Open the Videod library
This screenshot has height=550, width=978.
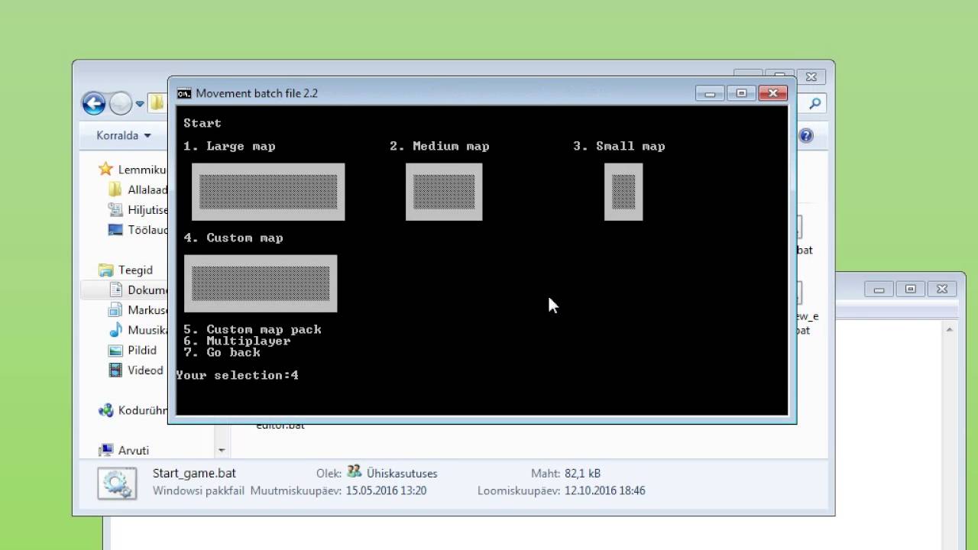coord(136,370)
